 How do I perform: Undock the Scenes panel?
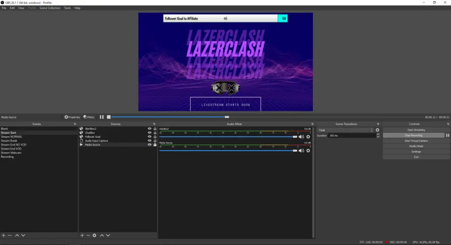pyautogui.click(x=75, y=124)
